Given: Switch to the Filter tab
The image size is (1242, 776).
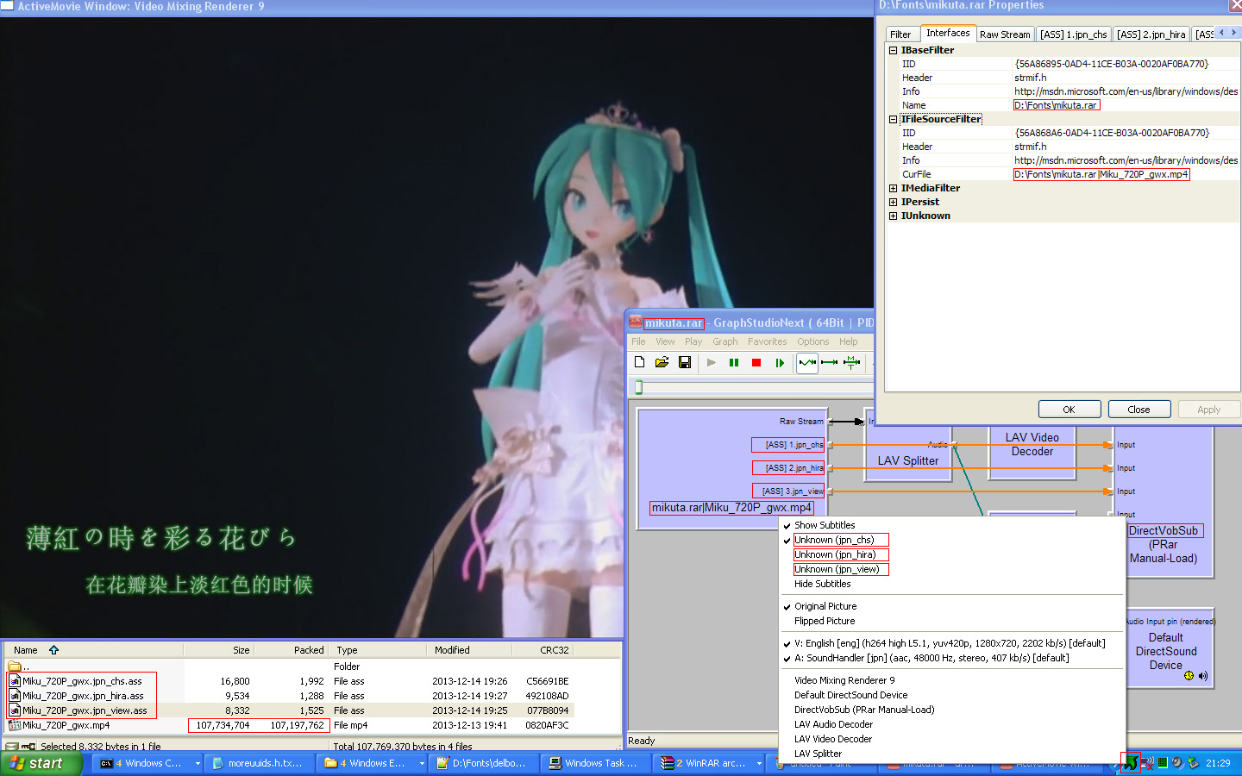Looking at the screenshot, I should (900, 34).
